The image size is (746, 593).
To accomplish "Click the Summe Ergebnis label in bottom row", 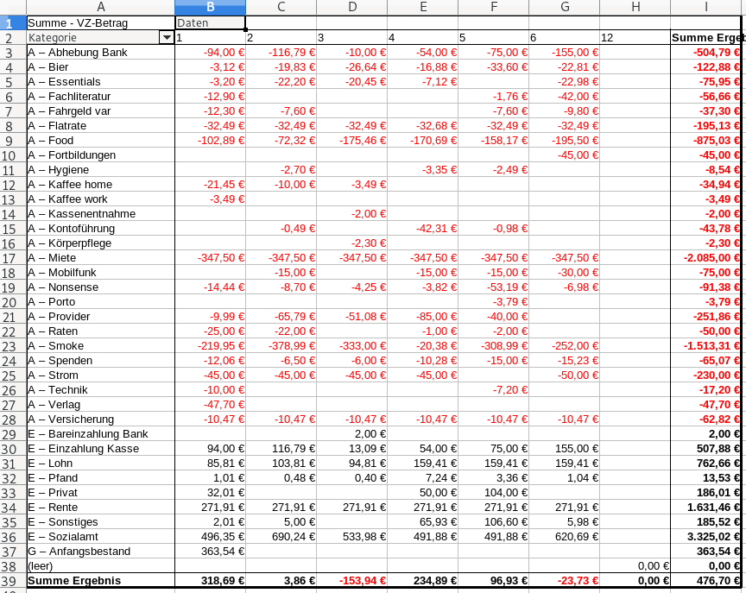I will pyautogui.click(x=100, y=581).
